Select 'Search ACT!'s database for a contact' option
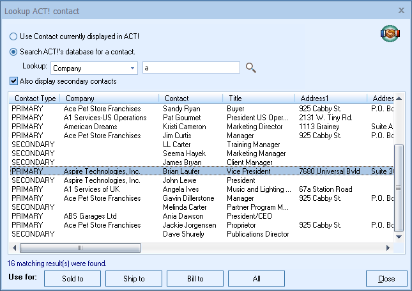This screenshot has height=291, width=412. 13,52
